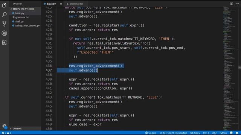The image size is (241, 135).
Task: Open shell.py in the explorer
Action: point(19,22)
